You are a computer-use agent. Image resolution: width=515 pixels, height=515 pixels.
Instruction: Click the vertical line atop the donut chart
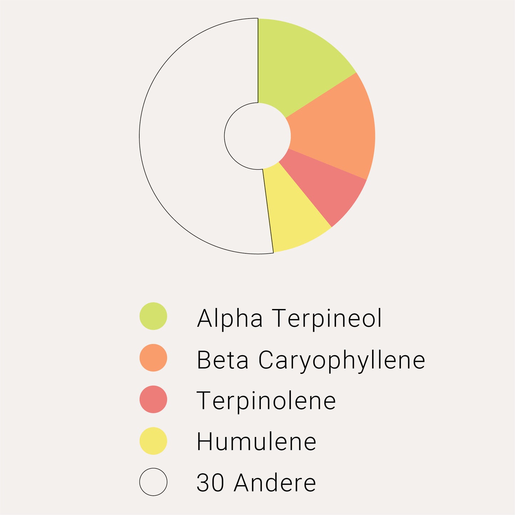coord(258,61)
